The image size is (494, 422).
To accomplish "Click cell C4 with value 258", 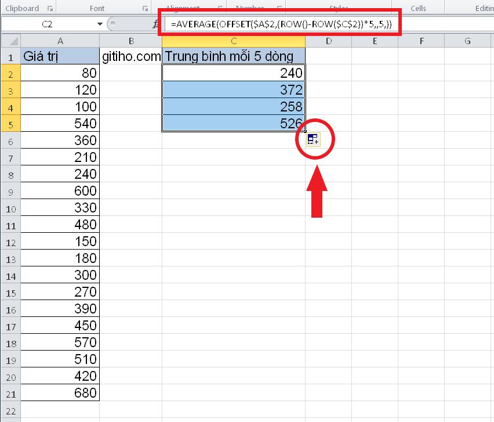I will (x=234, y=106).
